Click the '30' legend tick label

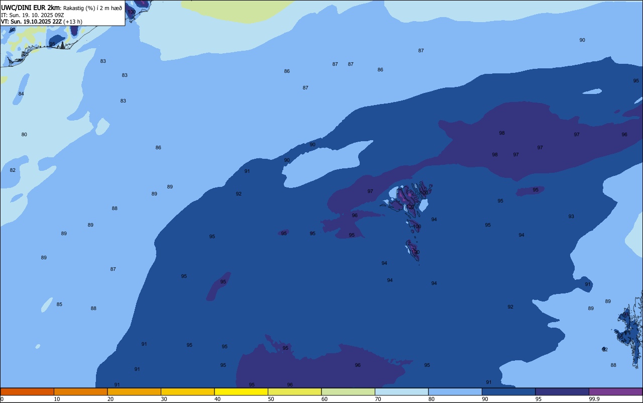click(x=164, y=399)
